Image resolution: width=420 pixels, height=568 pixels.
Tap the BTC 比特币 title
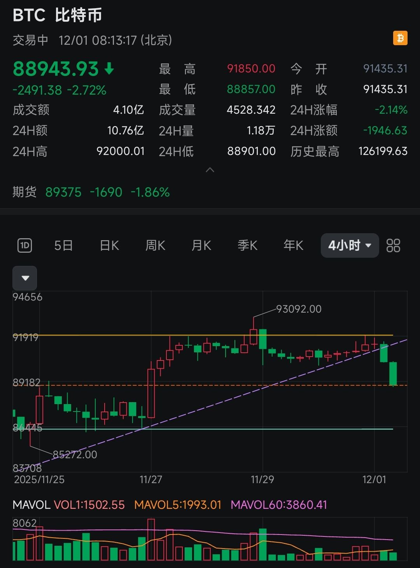point(58,16)
